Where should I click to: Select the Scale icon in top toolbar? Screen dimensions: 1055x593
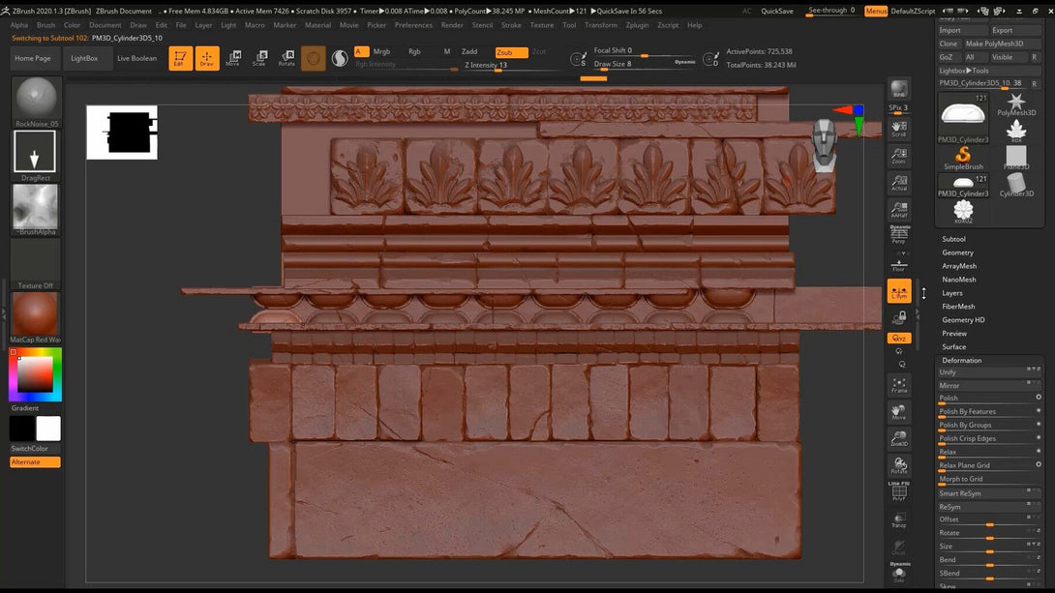coord(259,58)
